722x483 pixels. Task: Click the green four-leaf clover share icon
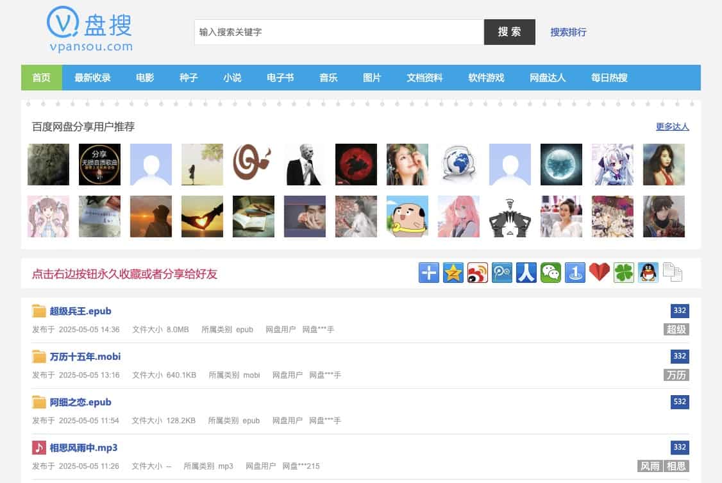click(623, 273)
